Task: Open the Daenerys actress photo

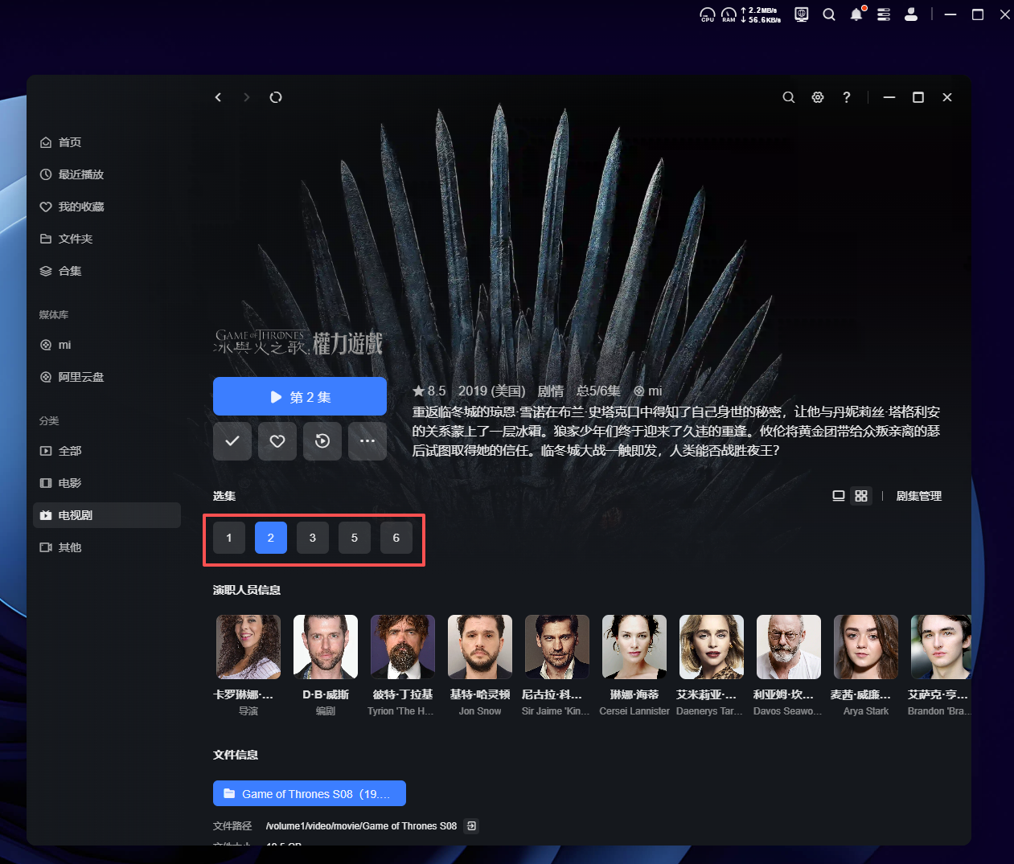Action: click(x=712, y=647)
